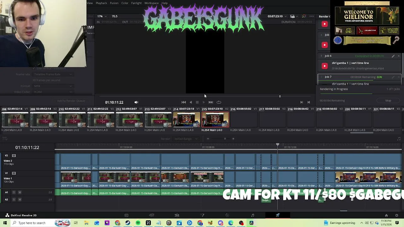Click the render progress bar
Image resolution: width=404 pixels, height=227 pixels.
click(359, 94)
